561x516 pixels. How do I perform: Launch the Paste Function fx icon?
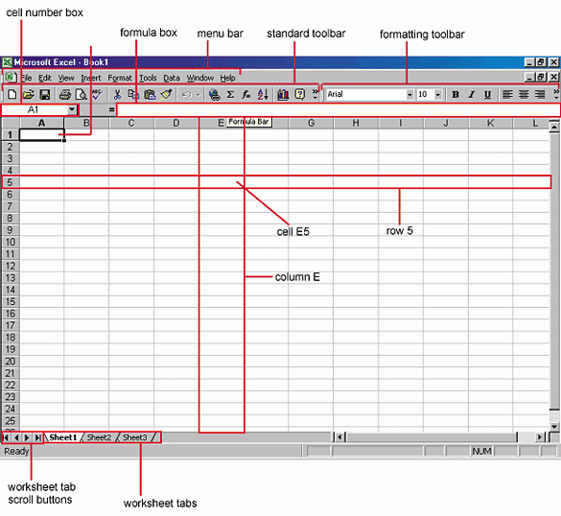[x=246, y=95]
